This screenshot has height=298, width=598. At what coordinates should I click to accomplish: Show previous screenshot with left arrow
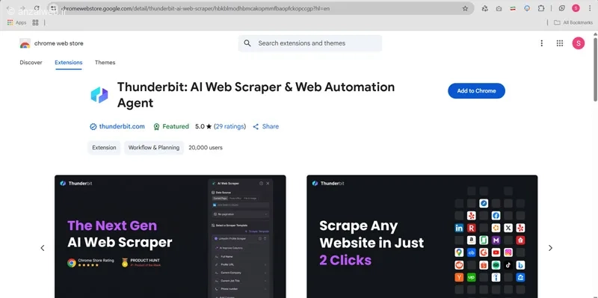click(x=43, y=248)
